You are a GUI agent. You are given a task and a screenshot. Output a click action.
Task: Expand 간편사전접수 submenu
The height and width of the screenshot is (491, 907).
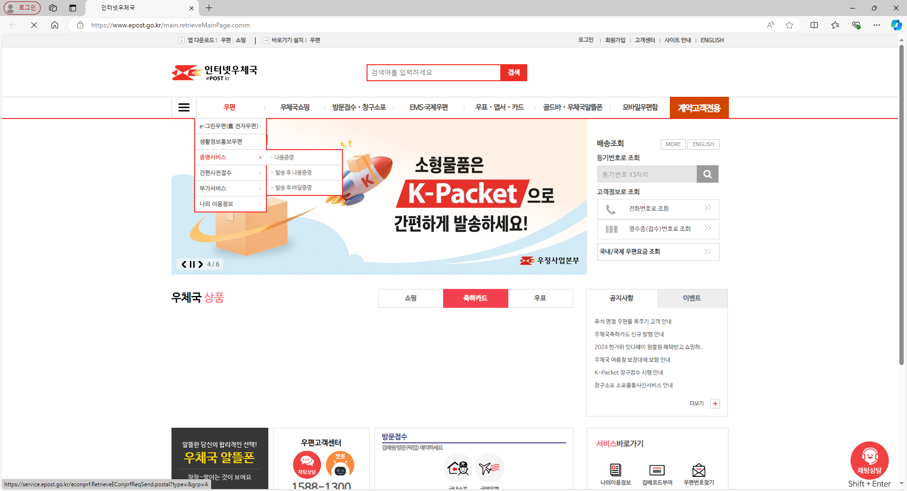[231, 173]
